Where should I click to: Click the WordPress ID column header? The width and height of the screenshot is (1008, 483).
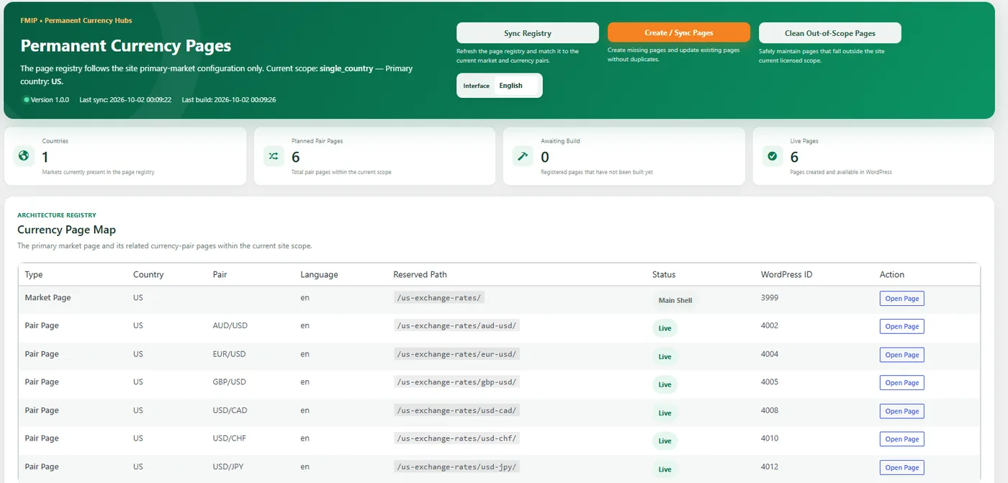786,274
